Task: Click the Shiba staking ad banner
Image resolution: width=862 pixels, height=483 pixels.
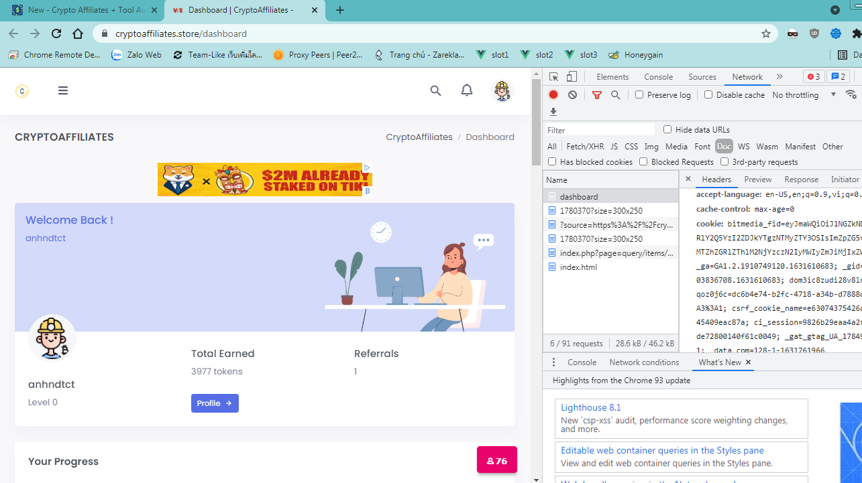Action: [264, 180]
